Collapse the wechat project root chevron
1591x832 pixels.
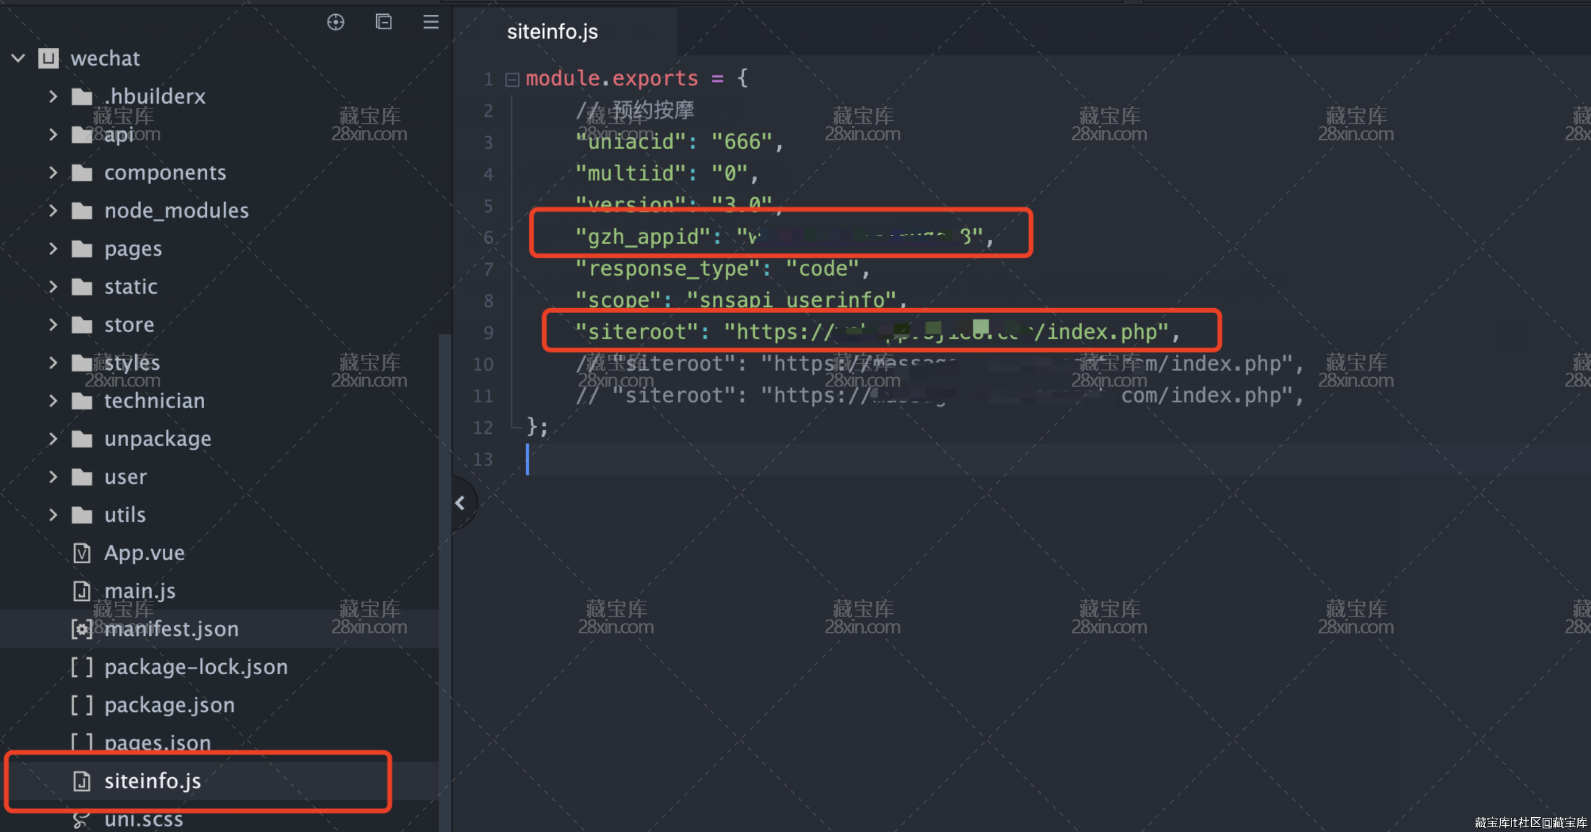click(18, 59)
